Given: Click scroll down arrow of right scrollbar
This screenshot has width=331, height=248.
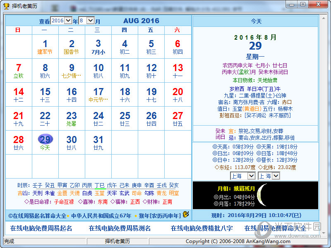Looking at the screenshot, I should (x=324, y=233).
